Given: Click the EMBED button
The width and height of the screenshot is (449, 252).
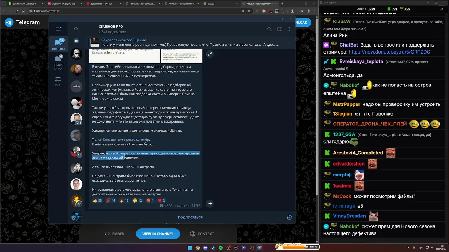Looking at the screenshot, I should (x=114, y=234).
